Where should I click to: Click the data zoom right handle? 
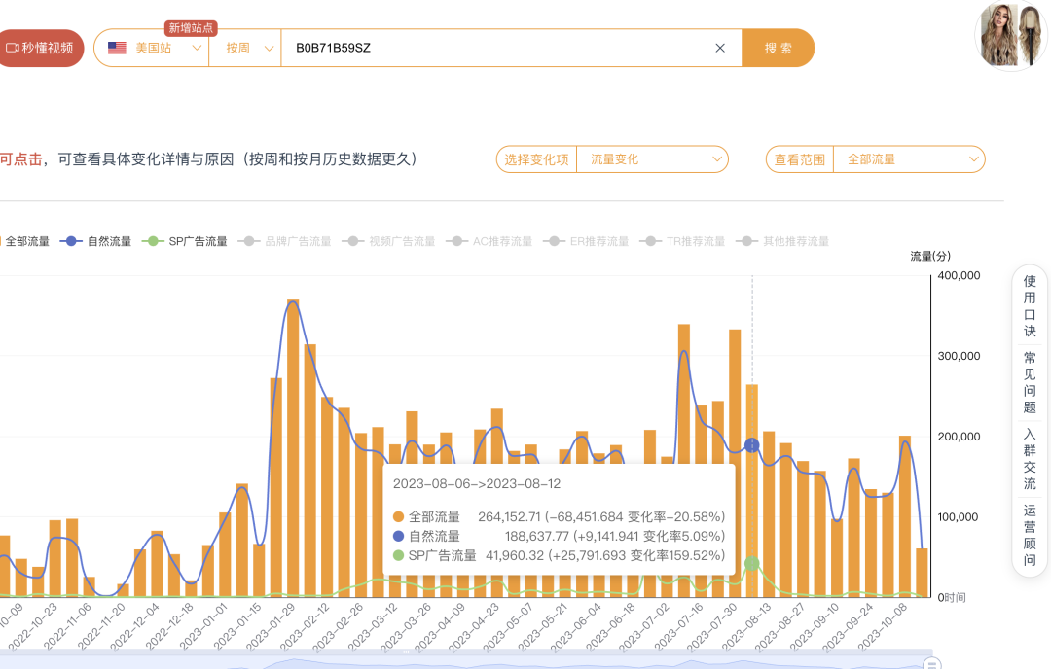click(931, 664)
